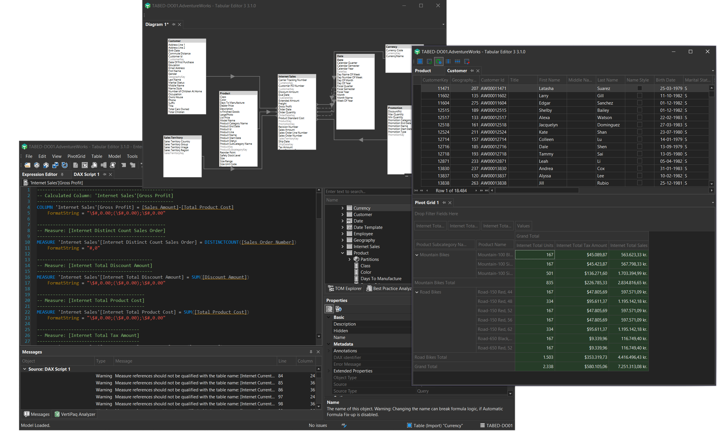722x433 pixels.
Task: Click the refresh model icon in toolbar
Action: click(64, 165)
